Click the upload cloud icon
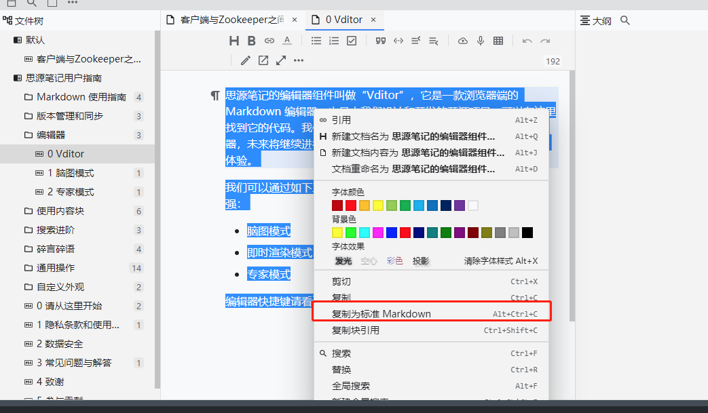The height and width of the screenshot is (413, 708). pos(463,41)
